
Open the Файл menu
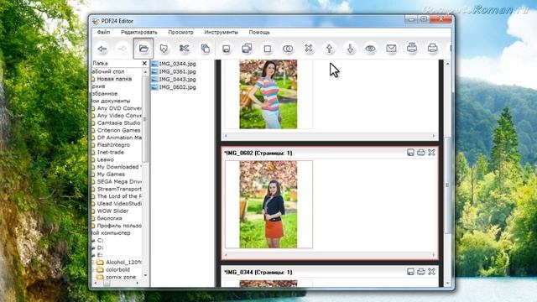103,32
